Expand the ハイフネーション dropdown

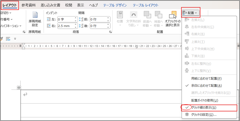(x=11, y=26)
